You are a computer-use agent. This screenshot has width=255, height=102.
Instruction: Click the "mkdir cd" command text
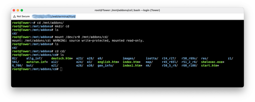click(62, 26)
